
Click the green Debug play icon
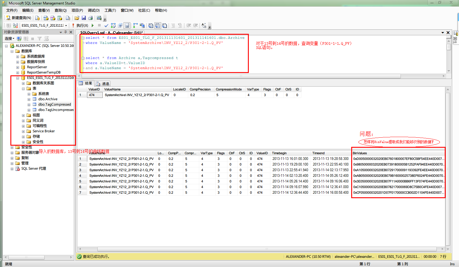93,26
